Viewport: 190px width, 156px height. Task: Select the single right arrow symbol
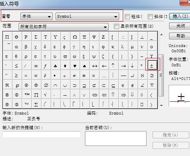pos(123,66)
